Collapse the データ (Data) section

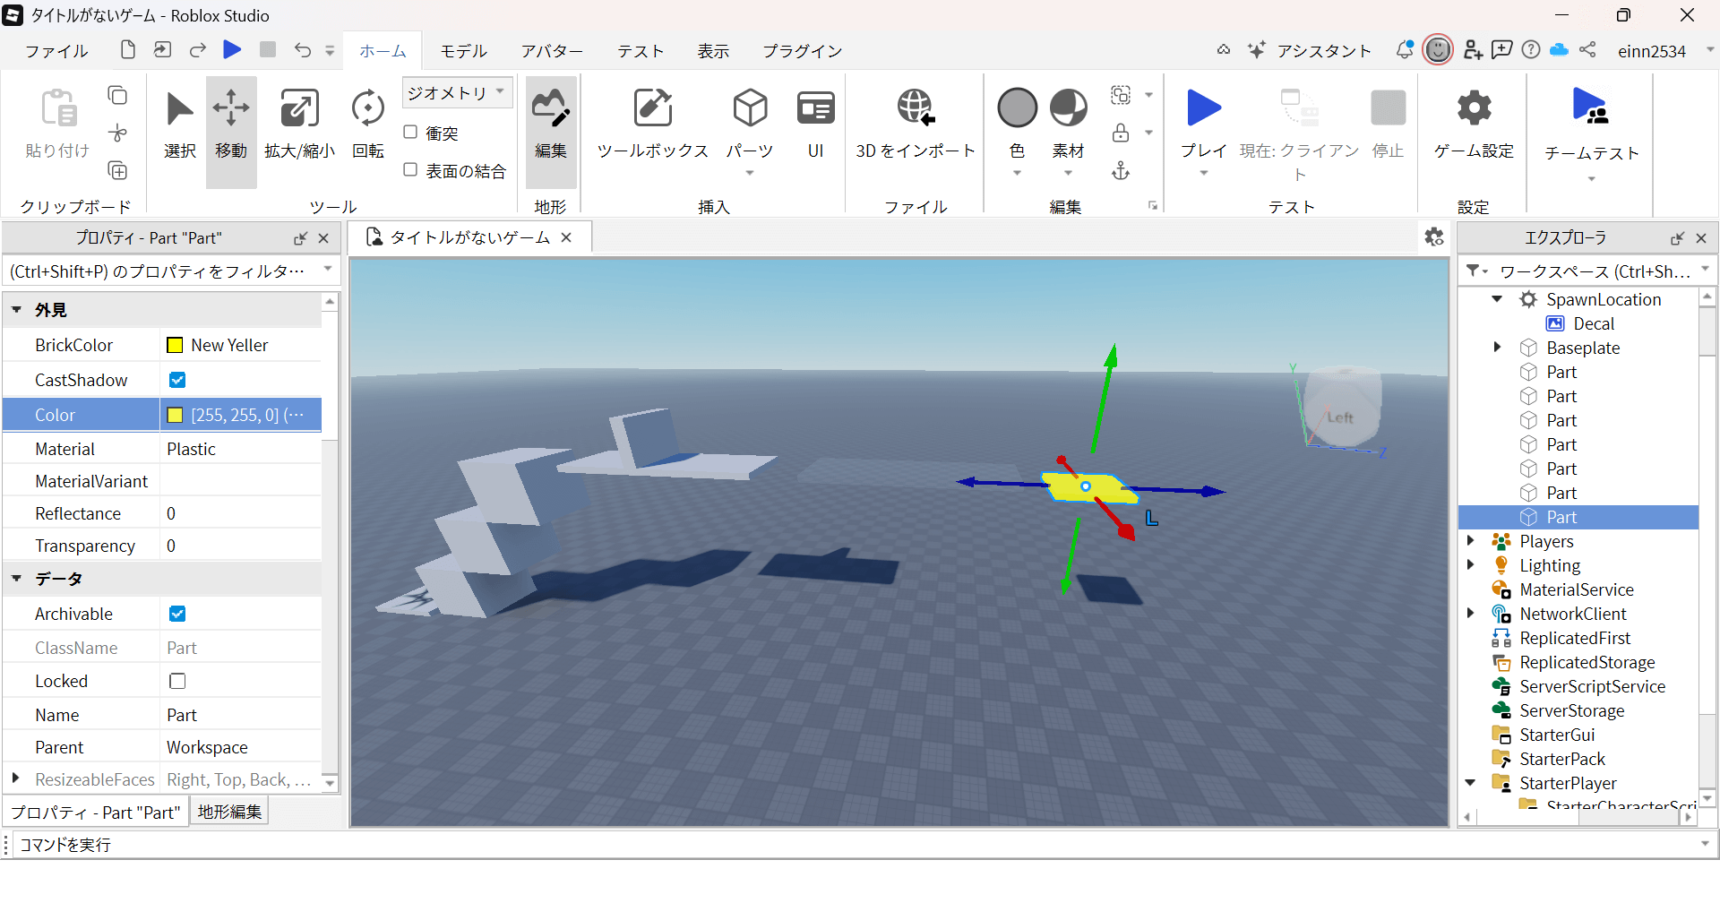(16, 579)
